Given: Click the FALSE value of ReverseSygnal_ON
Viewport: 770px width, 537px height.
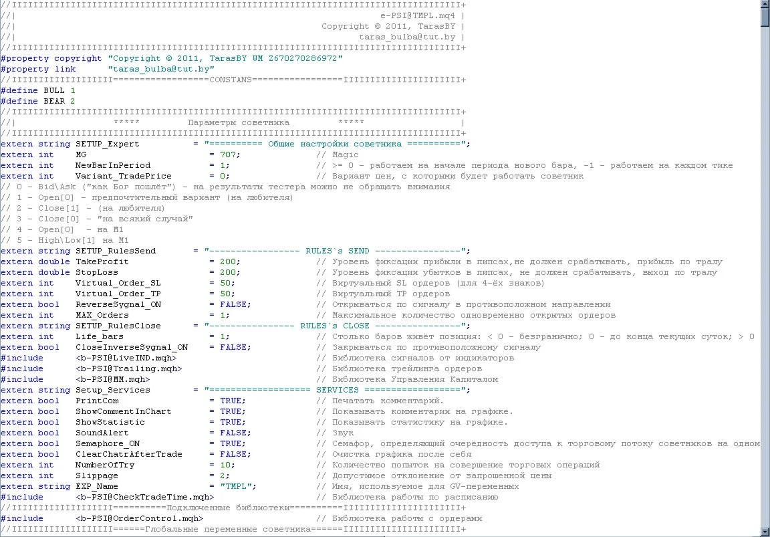Looking at the screenshot, I should click(x=235, y=304).
